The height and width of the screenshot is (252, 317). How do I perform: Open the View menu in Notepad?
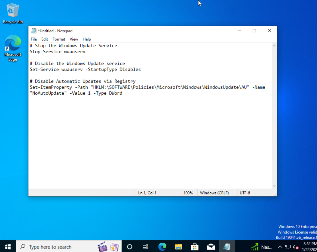[74, 39]
